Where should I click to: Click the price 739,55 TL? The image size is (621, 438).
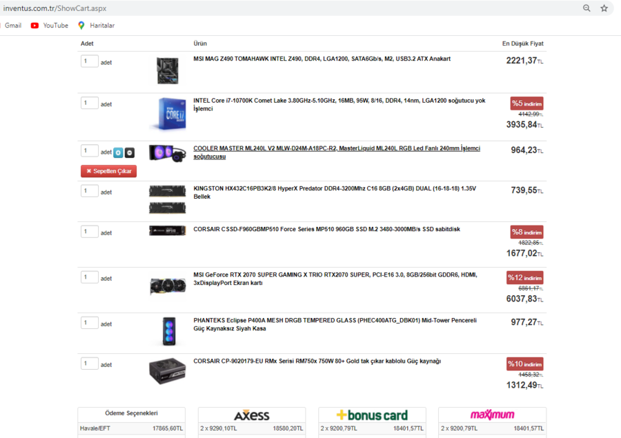pos(527,190)
